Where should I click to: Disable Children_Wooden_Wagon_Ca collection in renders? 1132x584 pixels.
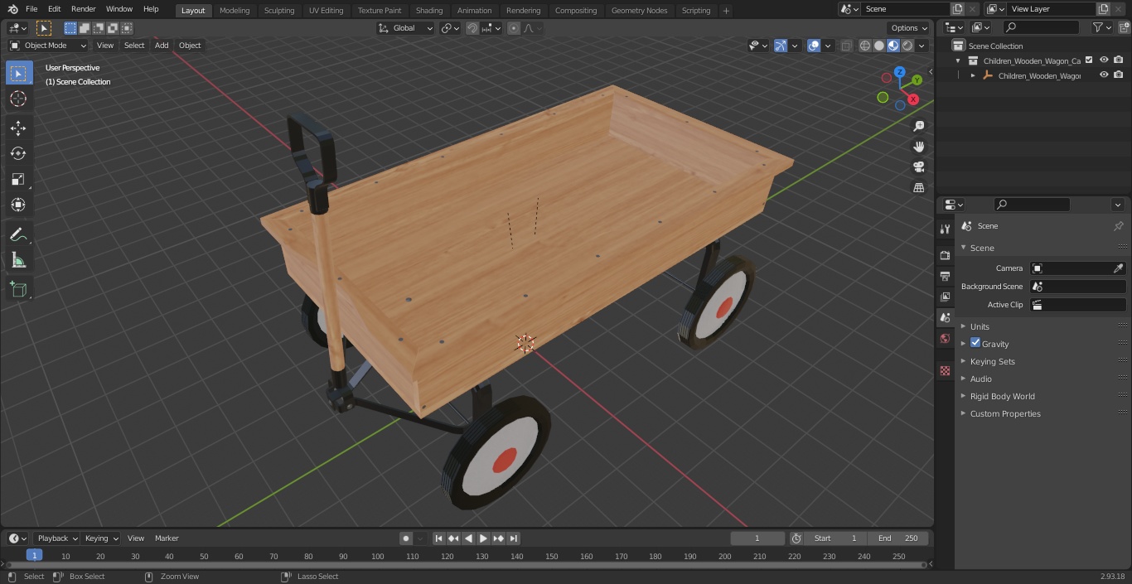[1119, 60]
